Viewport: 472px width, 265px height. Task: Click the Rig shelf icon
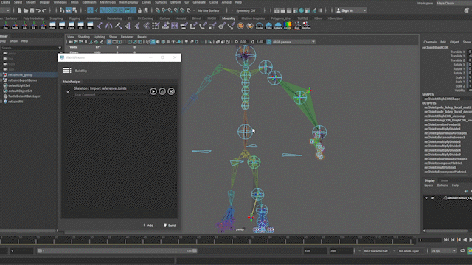coord(296,26)
